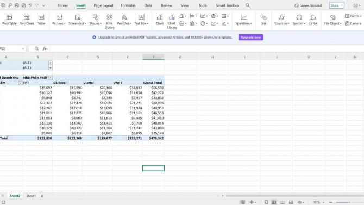Viewport: 364px width, 205px height.
Task: Click the Share button
Action: coord(337,5)
